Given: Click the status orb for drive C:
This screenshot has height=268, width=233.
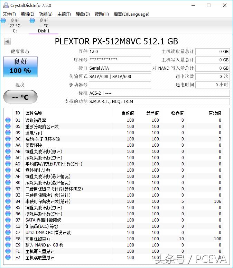Looking at the screenshot, I should coord(3,21).
